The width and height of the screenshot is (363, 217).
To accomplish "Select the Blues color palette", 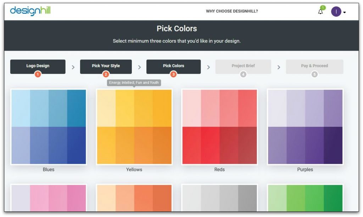I will [49, 126].
